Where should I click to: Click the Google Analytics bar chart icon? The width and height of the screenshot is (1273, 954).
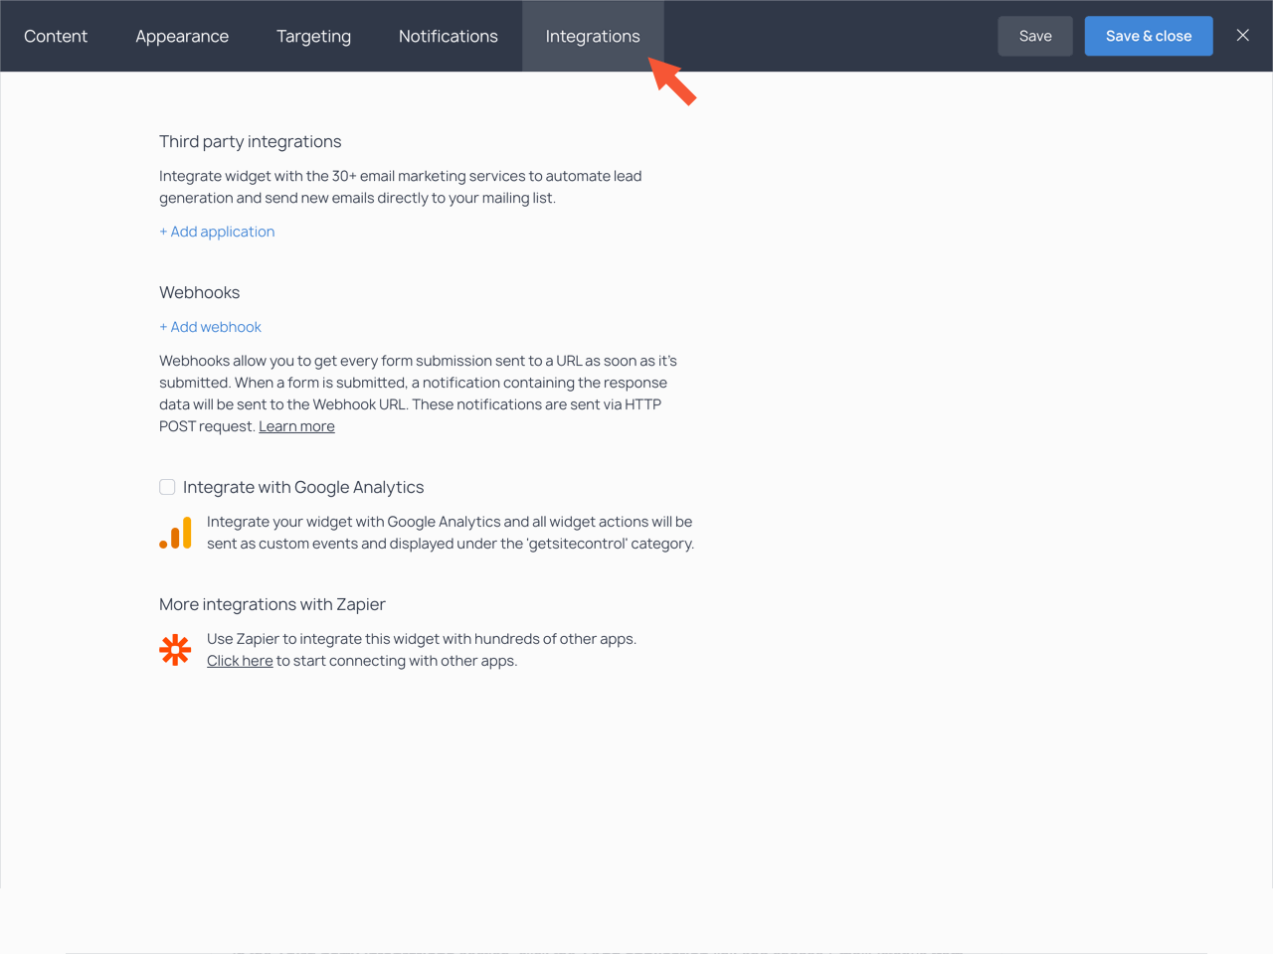(x=176, y=533)
